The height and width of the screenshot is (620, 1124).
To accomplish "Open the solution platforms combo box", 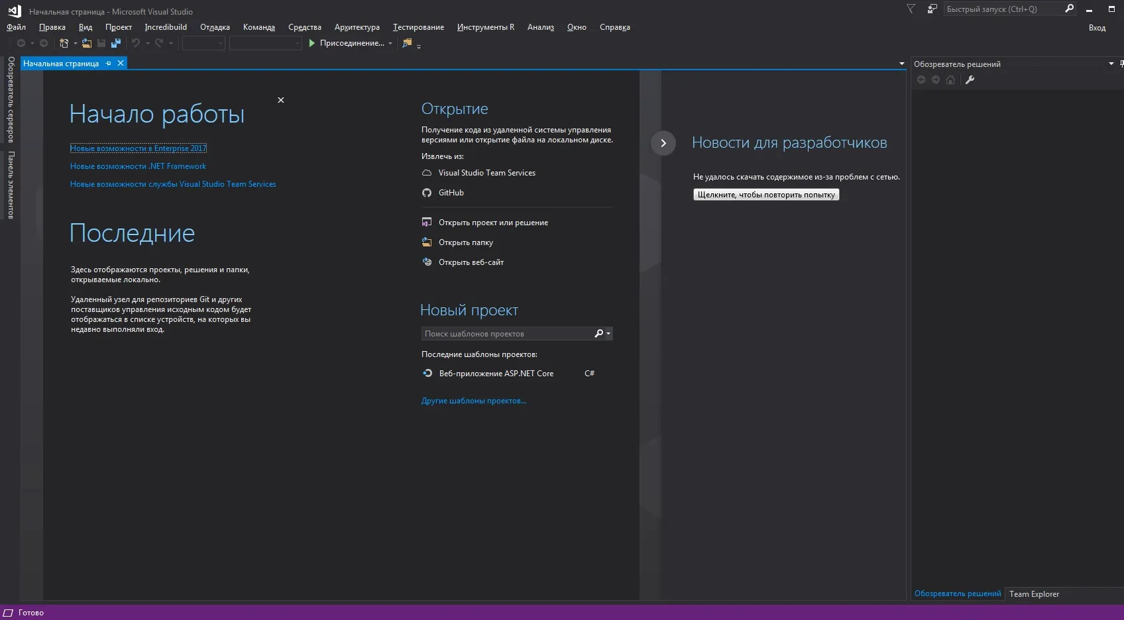I will 266,43.
